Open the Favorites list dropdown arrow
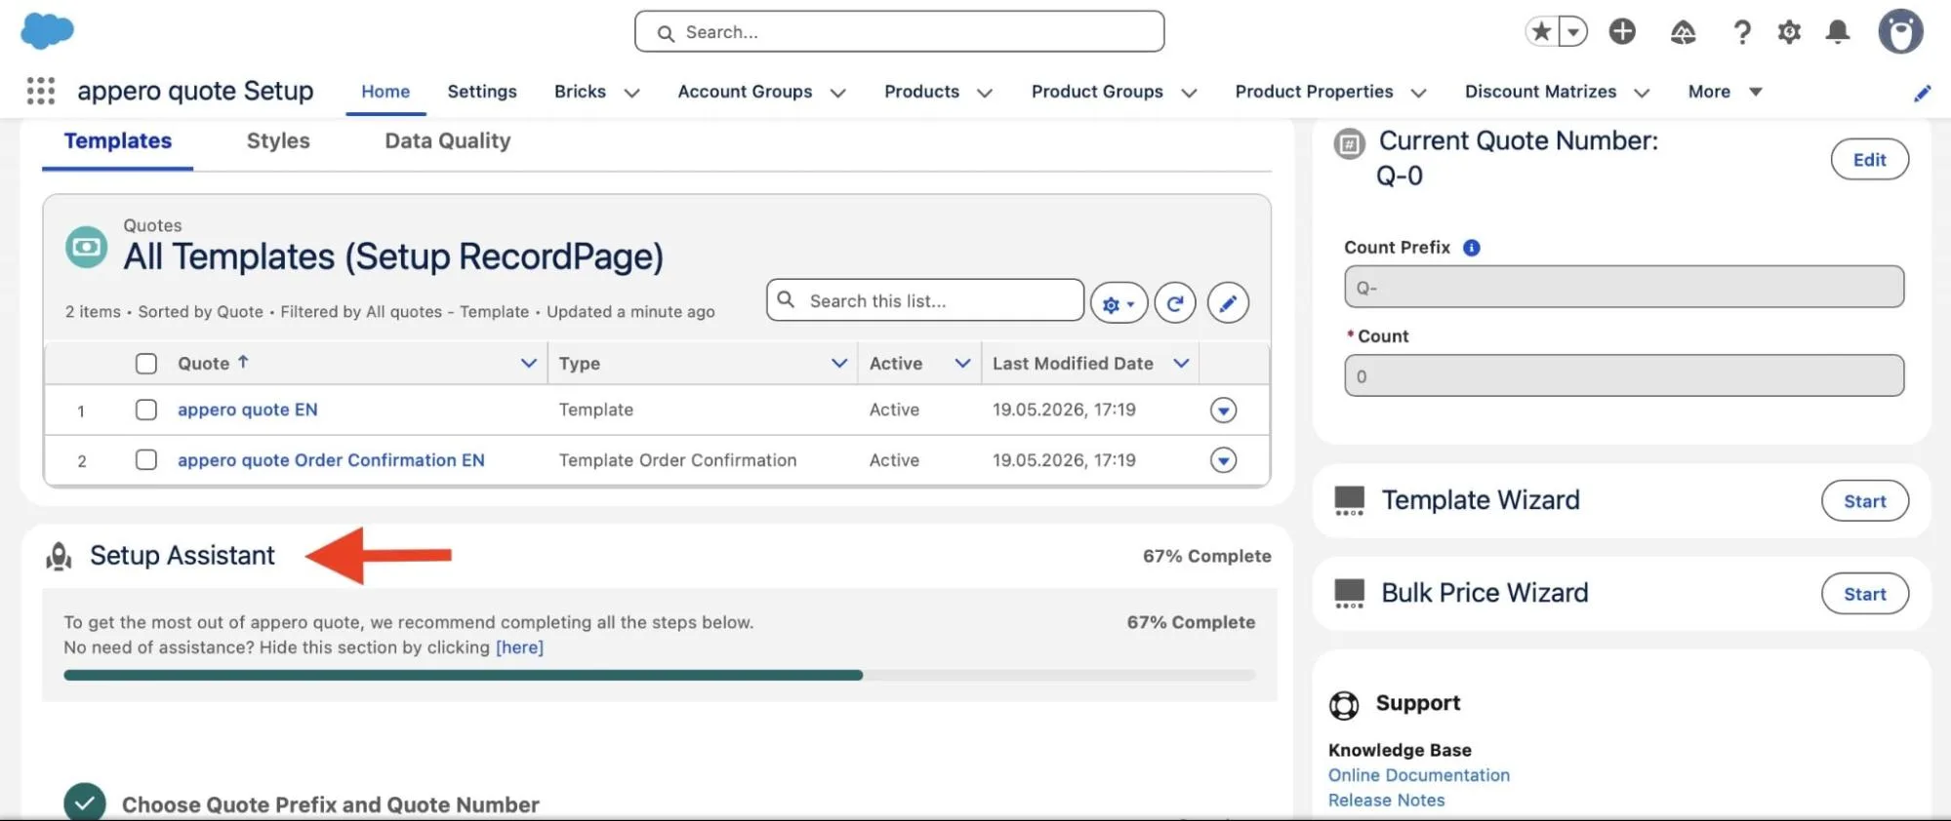Image resolution: width=1951 pixels, height=821 pixels. pyautogui.click(x=1572, y=31)
